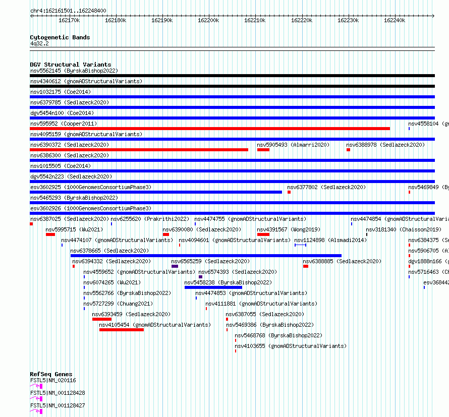Click red feature under nsv5905493 (Almarri2020)
Screen dimensions: 449x417
263,150
